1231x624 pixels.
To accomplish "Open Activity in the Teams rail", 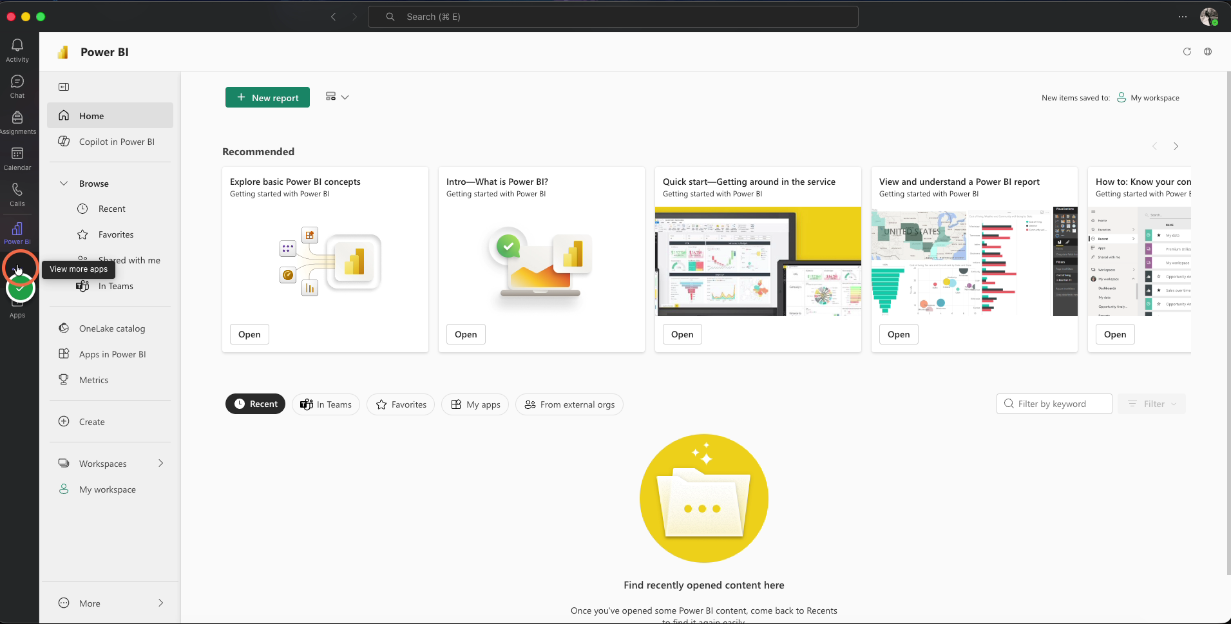I will (x=17, y=50).
